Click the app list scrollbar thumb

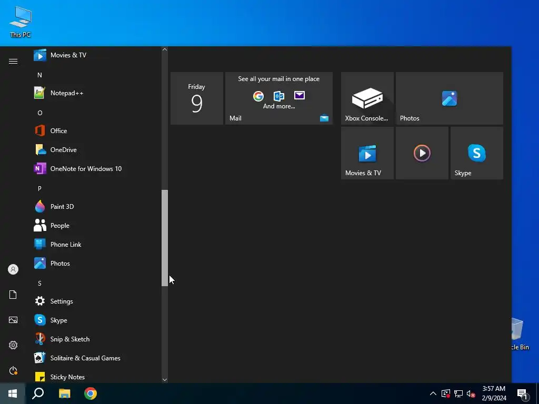pyautogui.click(x=165, y=238)
